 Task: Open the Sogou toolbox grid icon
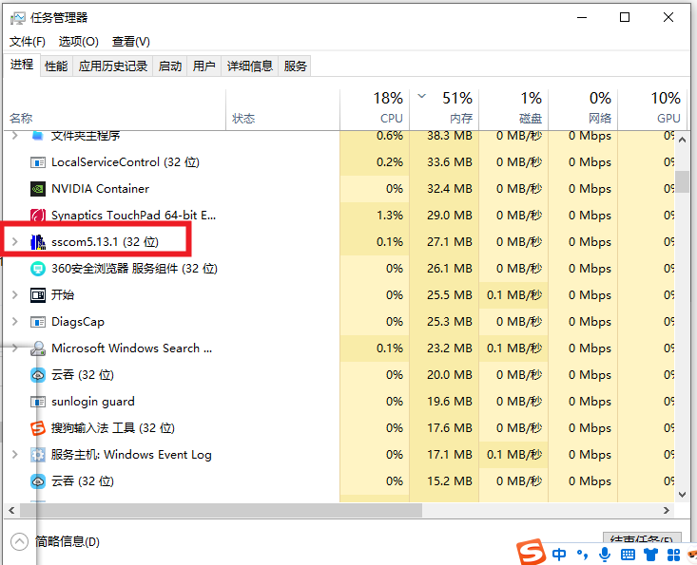(673, 554)
